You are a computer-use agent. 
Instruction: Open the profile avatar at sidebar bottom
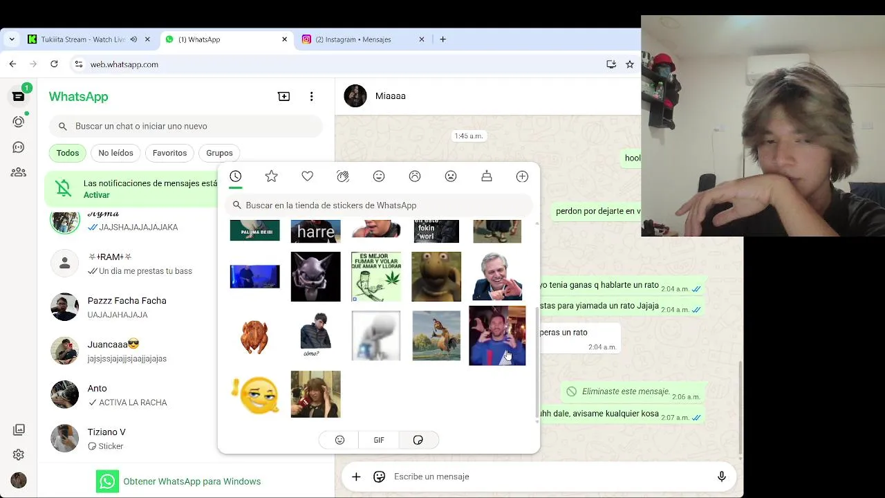coord(19,480)
